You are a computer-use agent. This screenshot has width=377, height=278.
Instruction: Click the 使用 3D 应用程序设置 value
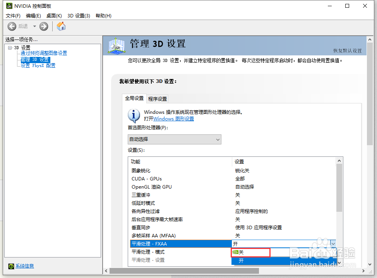259,228
